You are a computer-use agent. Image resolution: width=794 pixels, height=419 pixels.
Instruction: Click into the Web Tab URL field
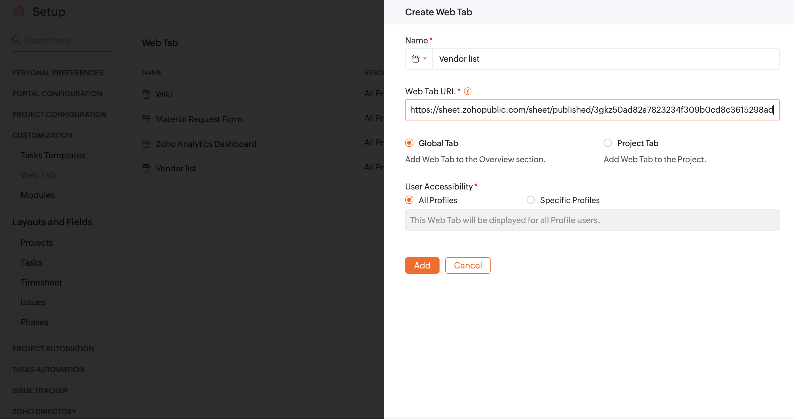592,110
